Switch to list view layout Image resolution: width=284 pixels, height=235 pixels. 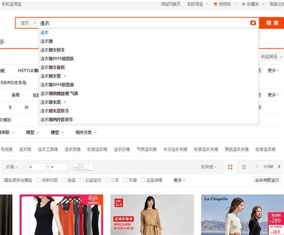[x=244, y=167]
